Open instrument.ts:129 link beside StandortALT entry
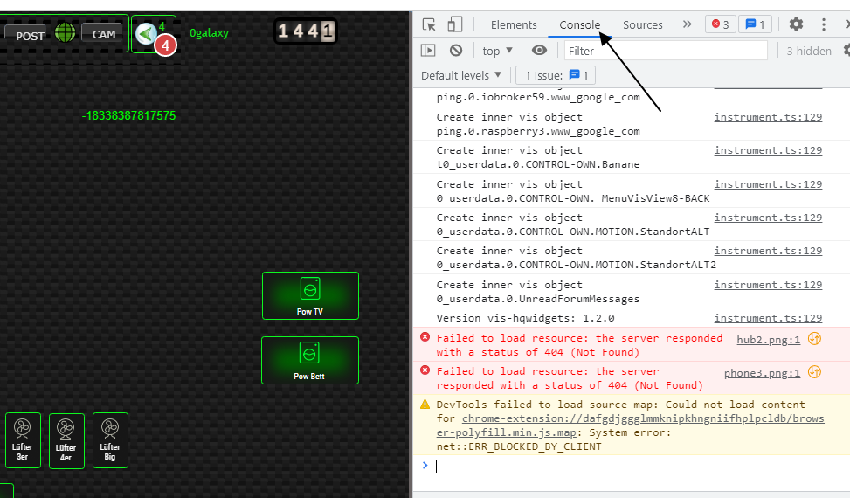The height and width of the screenshot is (498, 850). (x=768, y=218)
